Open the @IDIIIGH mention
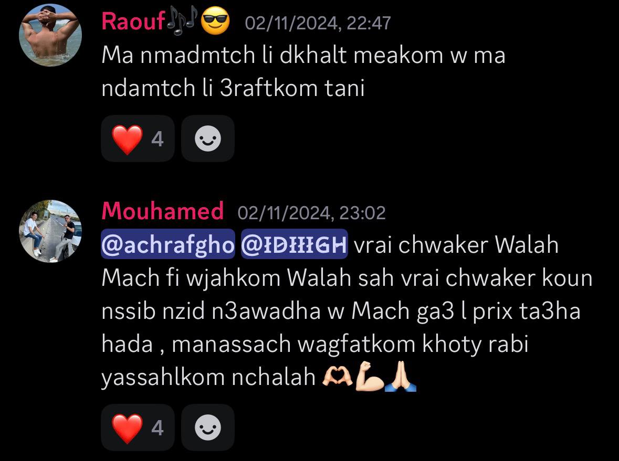Image resolution: width=619 pixels, height=461 pixels. coord(295,244)
